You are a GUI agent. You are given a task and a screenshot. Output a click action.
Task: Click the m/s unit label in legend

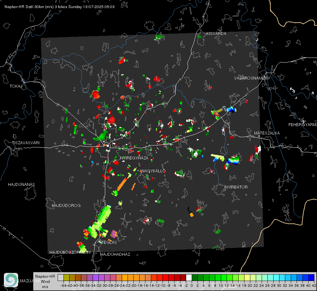pos(45,287)
